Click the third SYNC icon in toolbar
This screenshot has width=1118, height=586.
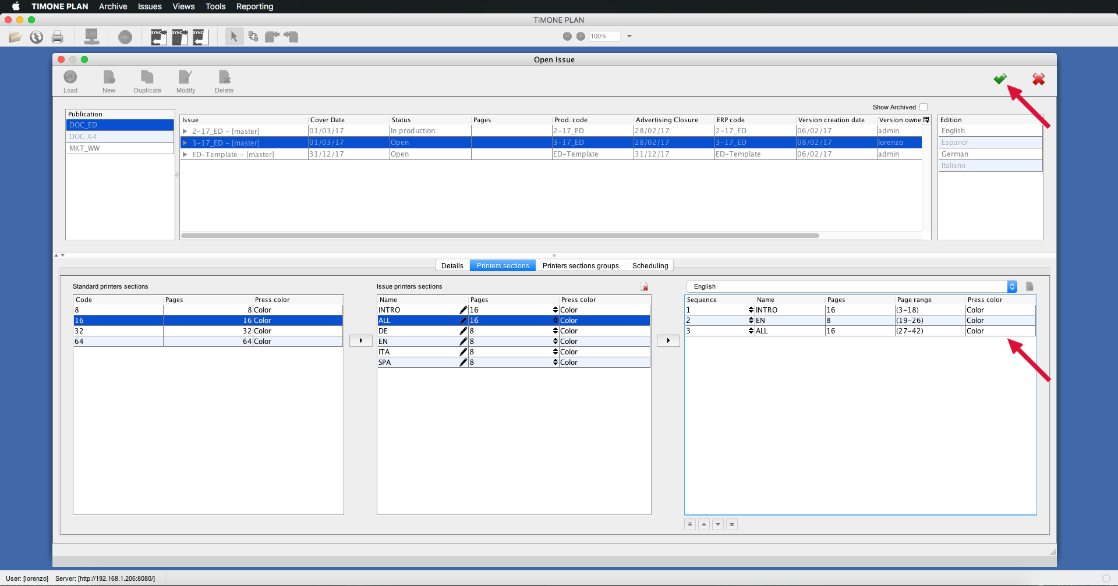200,37
